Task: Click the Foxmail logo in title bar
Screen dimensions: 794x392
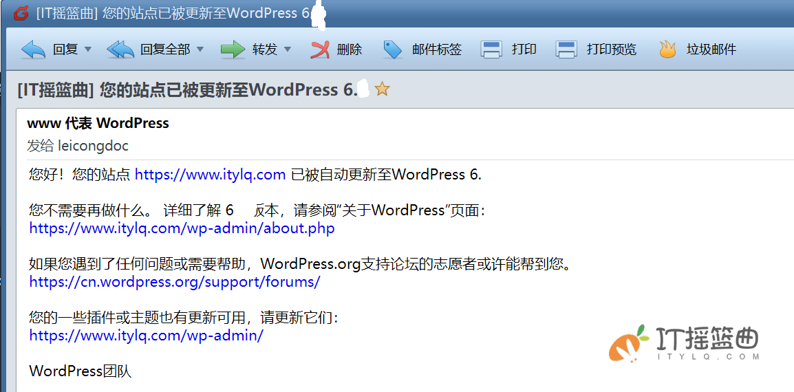Action: coord(21,14)
